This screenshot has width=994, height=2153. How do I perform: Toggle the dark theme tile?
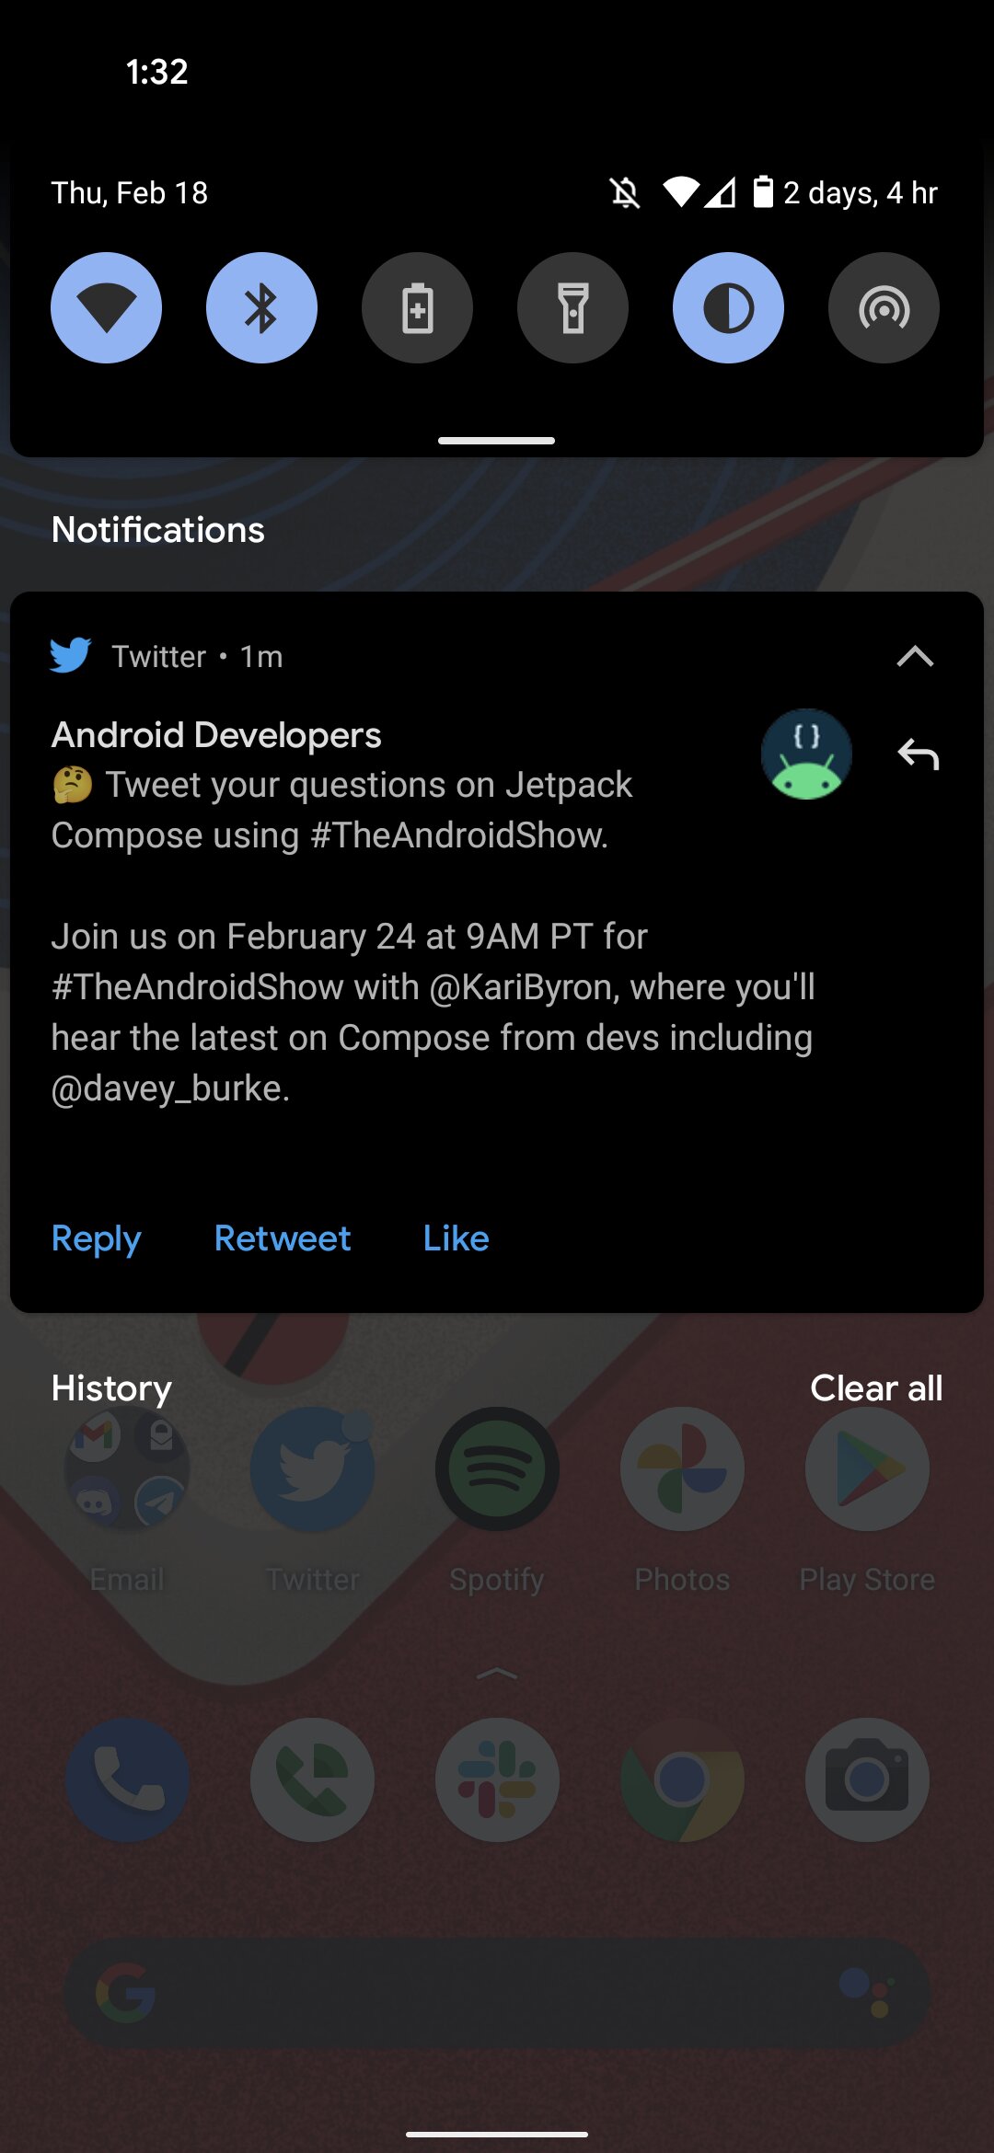tap(728, 307)
